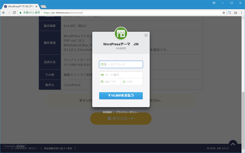The width and height of the screenshot is (245, 153).
Task: Close the Stripe payment popup
Action: (146, 35)
